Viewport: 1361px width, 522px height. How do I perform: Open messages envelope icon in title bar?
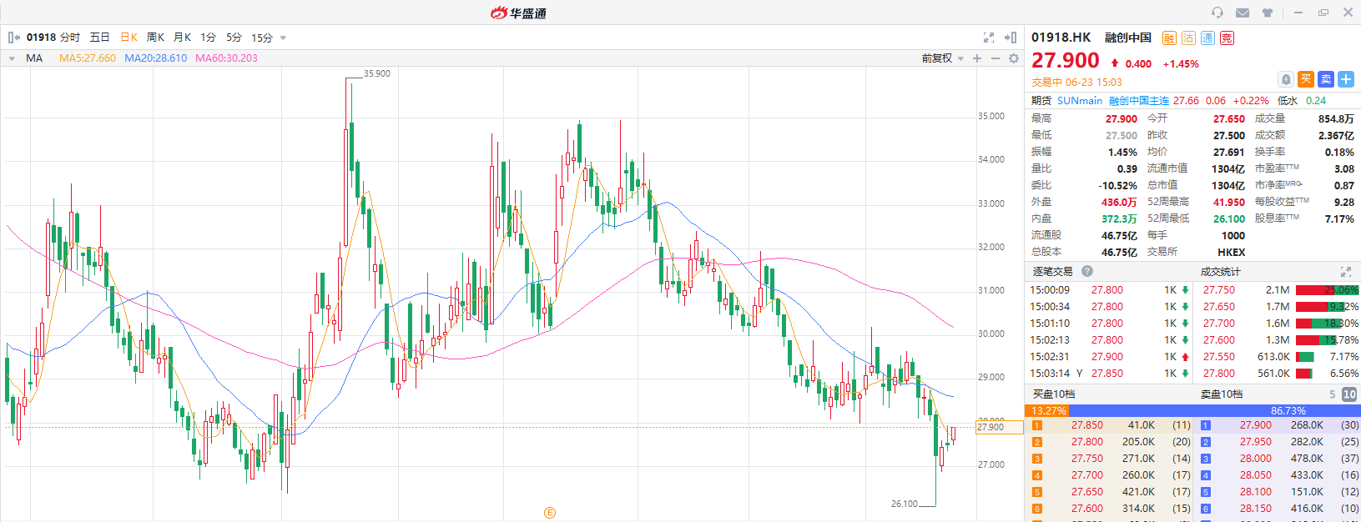click(1243, 13)
